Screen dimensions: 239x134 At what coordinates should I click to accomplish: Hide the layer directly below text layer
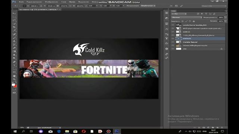[173, 42]
